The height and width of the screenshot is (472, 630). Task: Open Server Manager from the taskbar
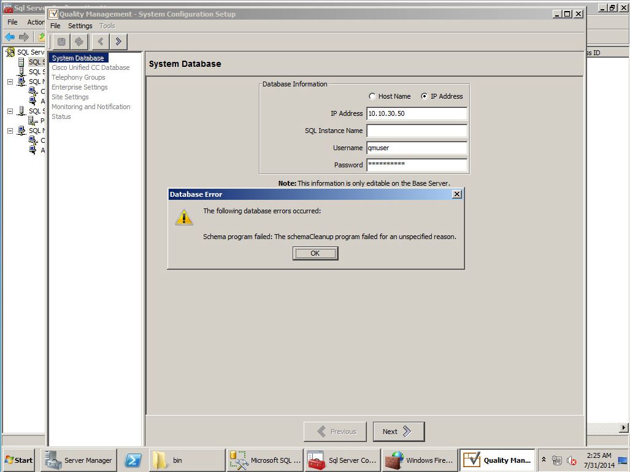point(79,460)
